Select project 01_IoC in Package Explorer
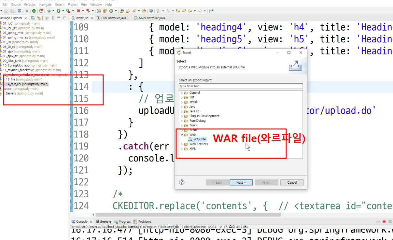393x240 pixels. (21, 23)
